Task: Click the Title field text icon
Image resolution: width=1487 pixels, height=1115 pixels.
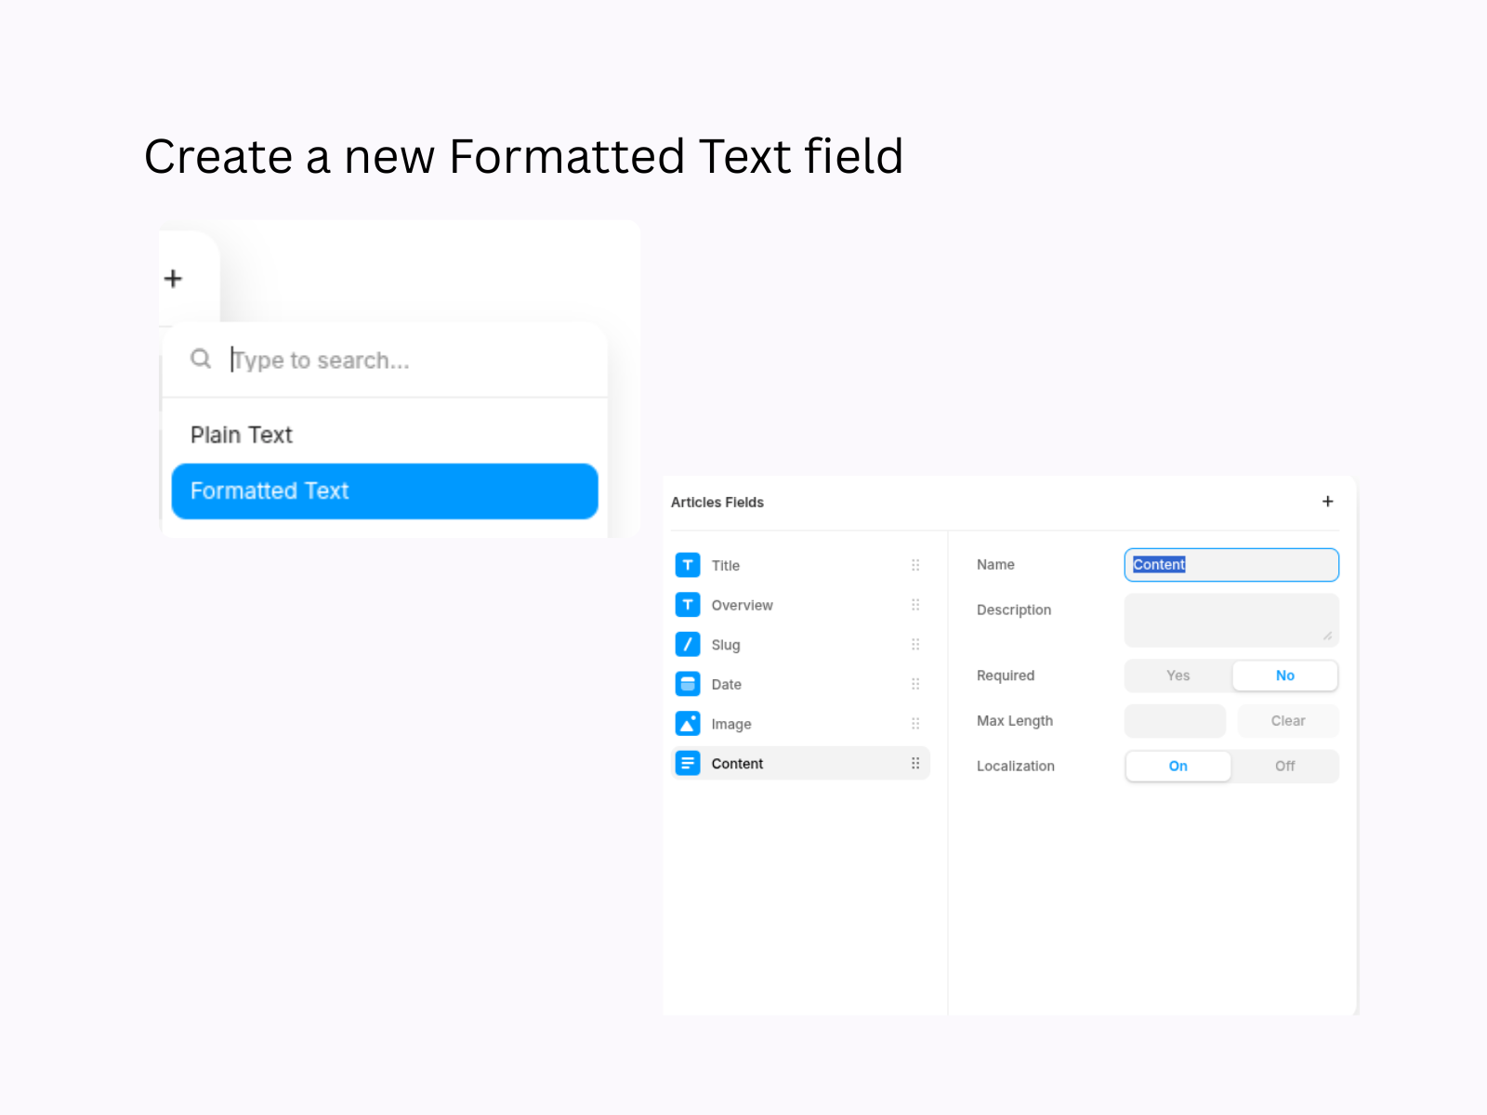Action: click(x=688, y=565)
